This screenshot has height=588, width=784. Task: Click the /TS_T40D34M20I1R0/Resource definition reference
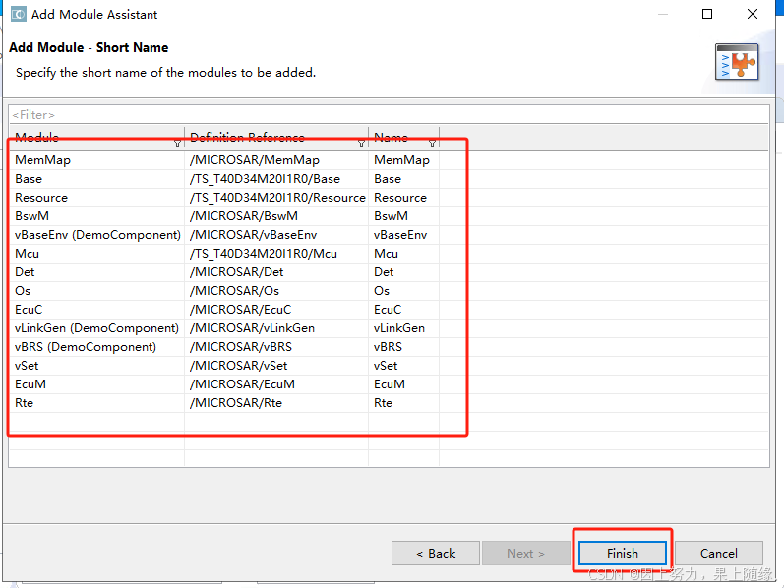tap(276, 198)
